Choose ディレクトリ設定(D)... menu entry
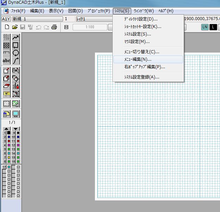This screenshot has height=212, width=220. tap(148, 19)
